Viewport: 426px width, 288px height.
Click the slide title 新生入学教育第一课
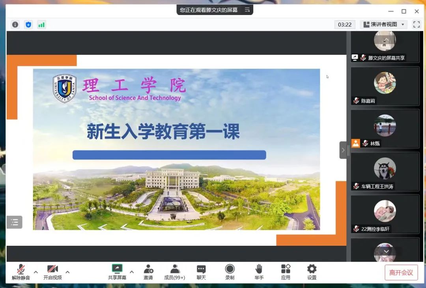click(x=163, y=131)
